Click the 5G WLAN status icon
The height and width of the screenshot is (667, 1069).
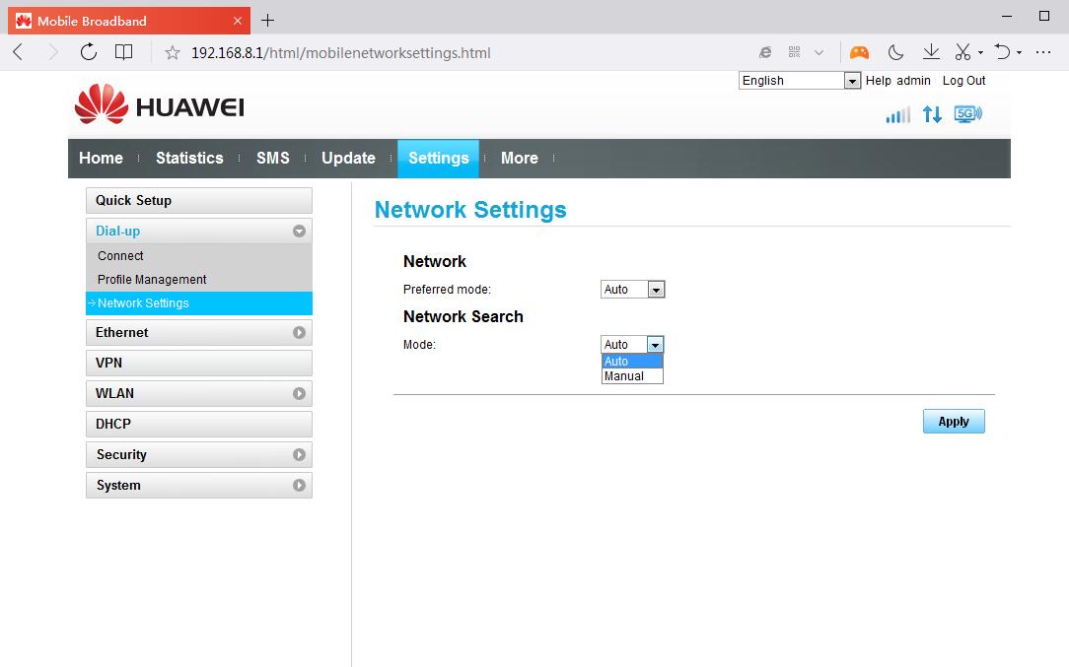click(x=967, y=114)
